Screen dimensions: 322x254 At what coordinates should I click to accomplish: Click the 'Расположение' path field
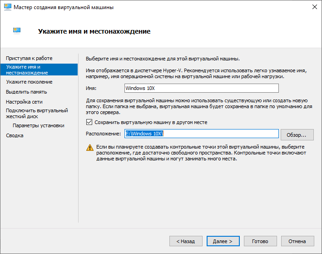pos(201,134)
